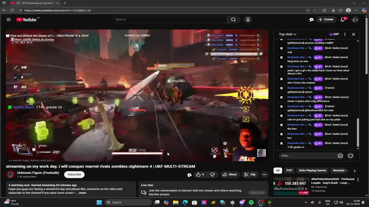
Task: Select the Role-Playing Games chip
Action: pos(312,170)
